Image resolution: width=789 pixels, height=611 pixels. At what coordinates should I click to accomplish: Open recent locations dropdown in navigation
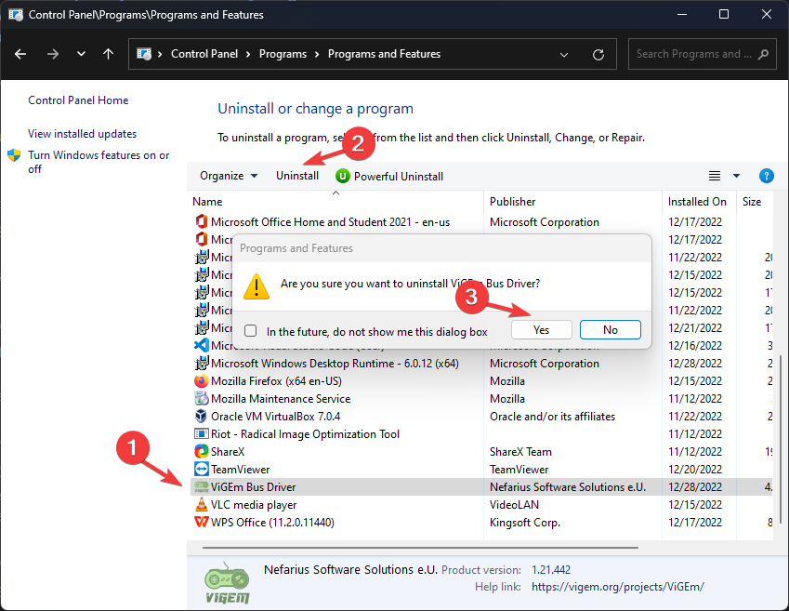[82, 54]
